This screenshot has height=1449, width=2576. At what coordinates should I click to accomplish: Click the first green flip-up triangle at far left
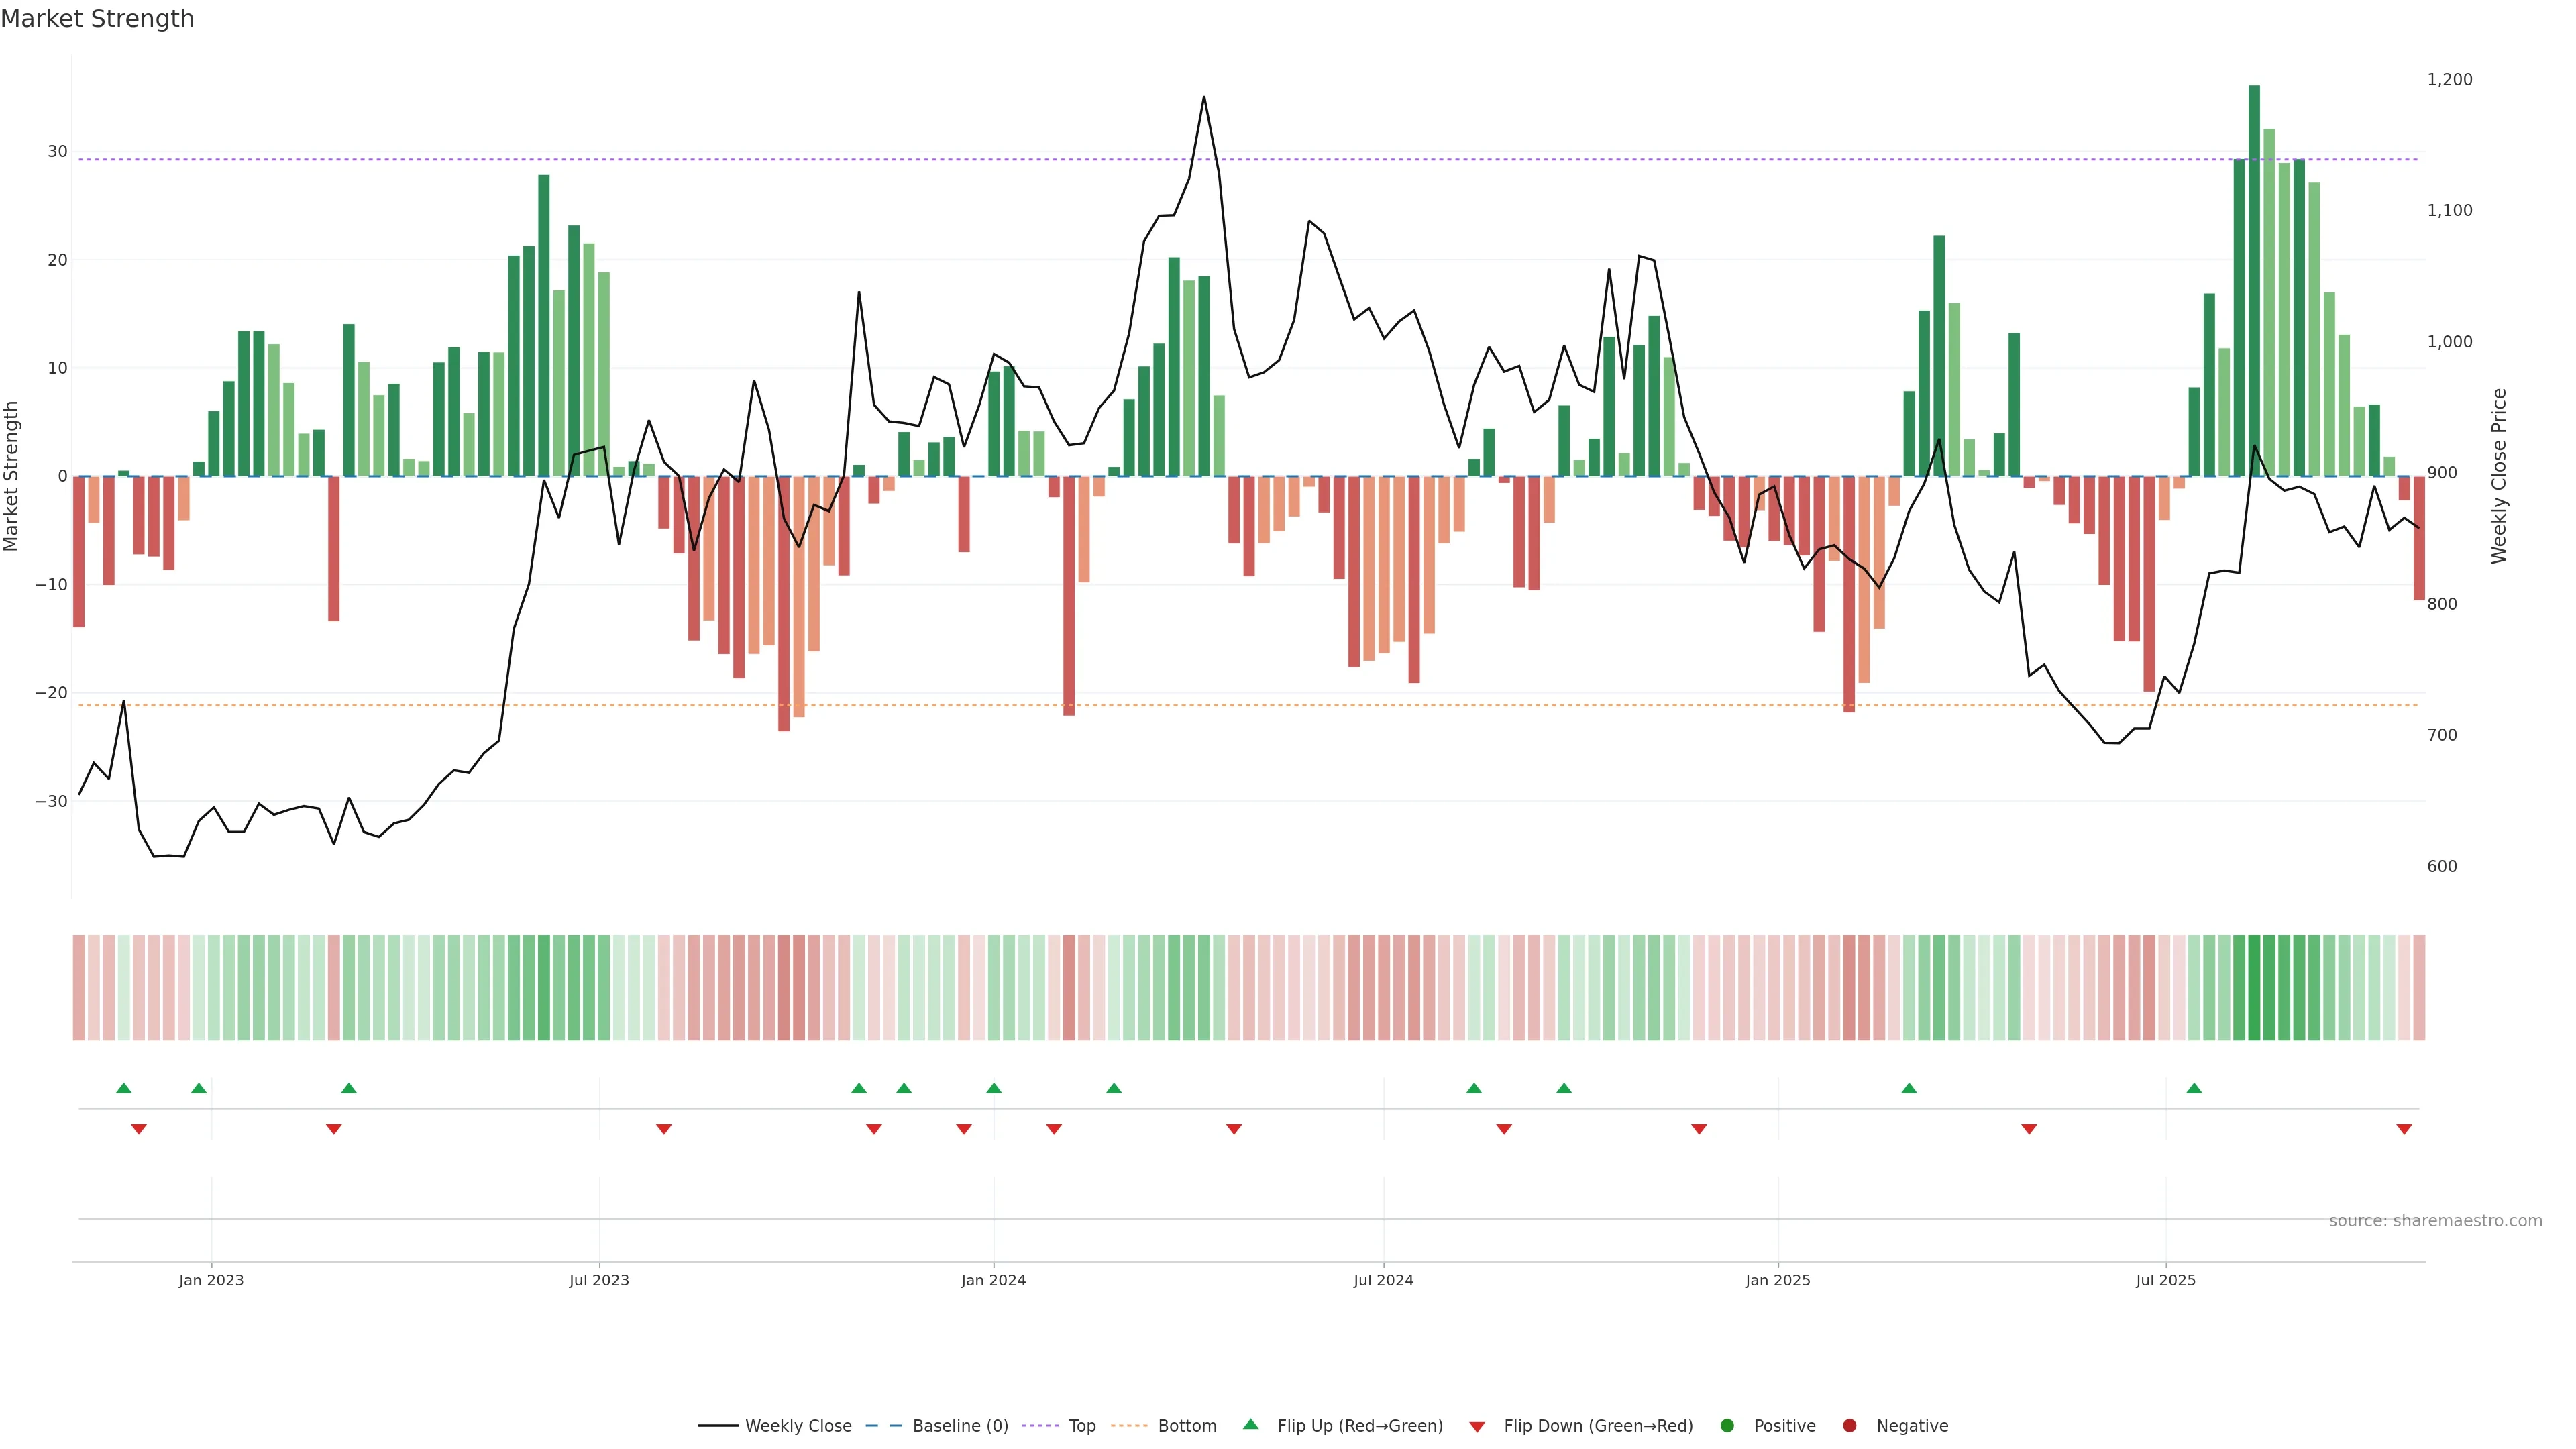[124, 1088]
